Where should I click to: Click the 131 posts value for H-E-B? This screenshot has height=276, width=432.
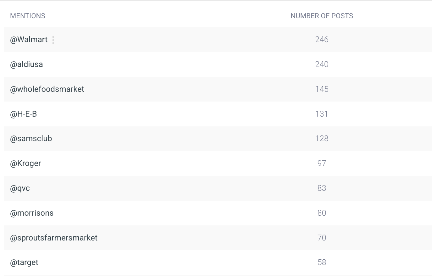322,114
